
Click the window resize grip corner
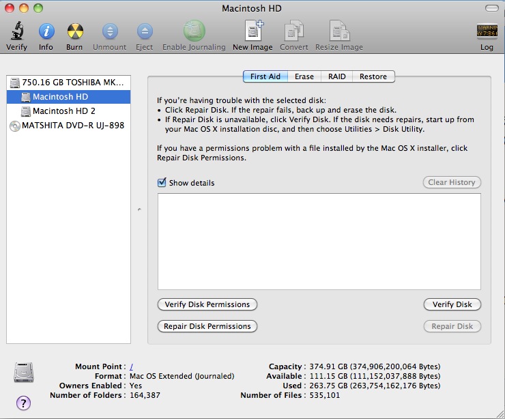(500, 414)
